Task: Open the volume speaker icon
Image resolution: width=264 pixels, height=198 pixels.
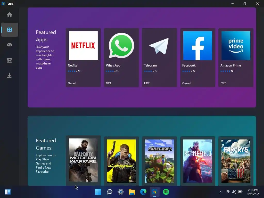Action: click(234, 192)
